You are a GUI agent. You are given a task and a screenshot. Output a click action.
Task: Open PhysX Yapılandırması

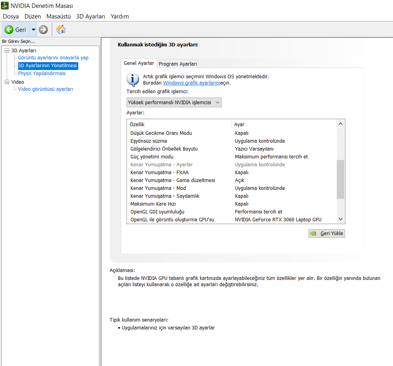(42, 73)
